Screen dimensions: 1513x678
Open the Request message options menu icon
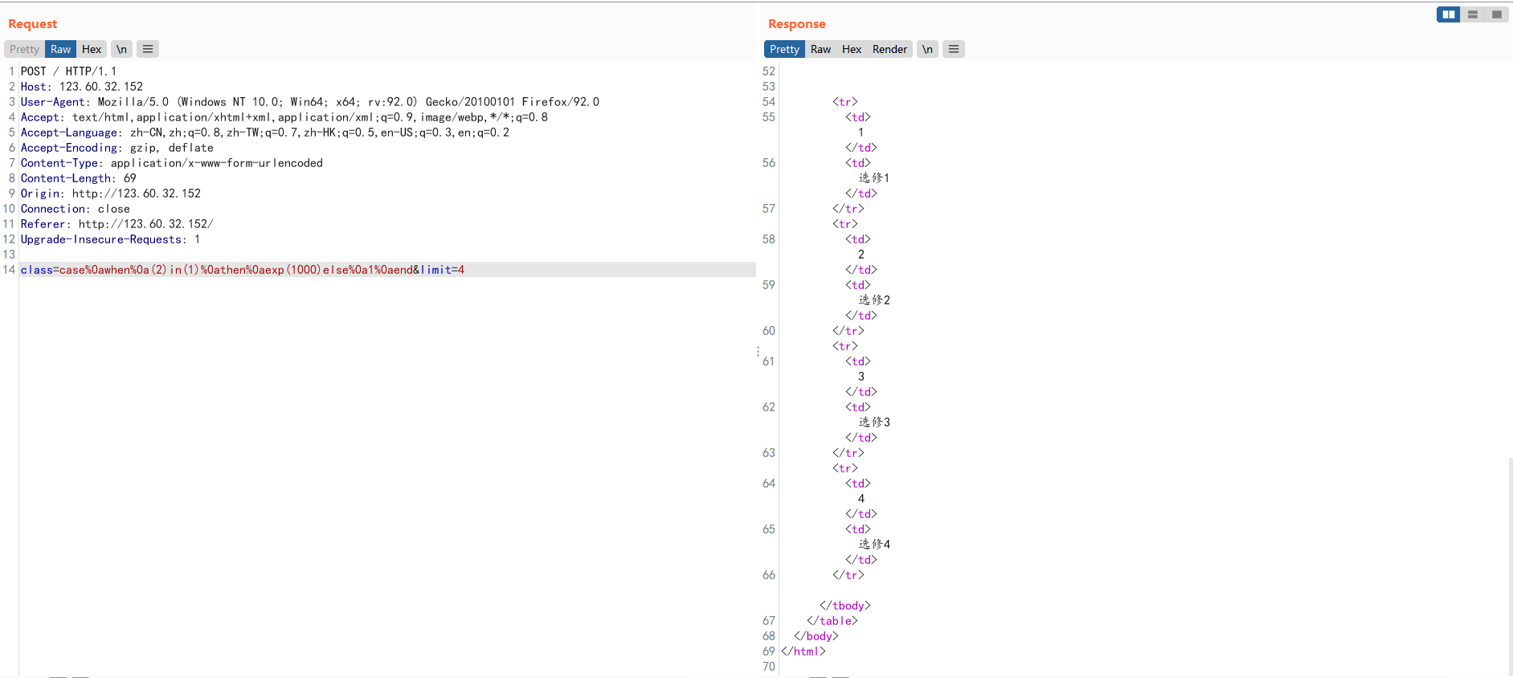148,49
